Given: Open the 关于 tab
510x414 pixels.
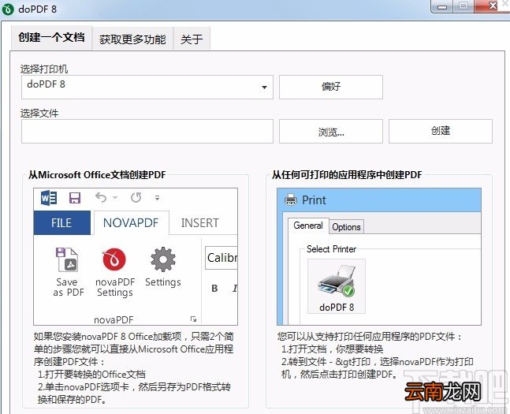Looking at the screenshot, I should pyautogui.click(x=192, y=39).
